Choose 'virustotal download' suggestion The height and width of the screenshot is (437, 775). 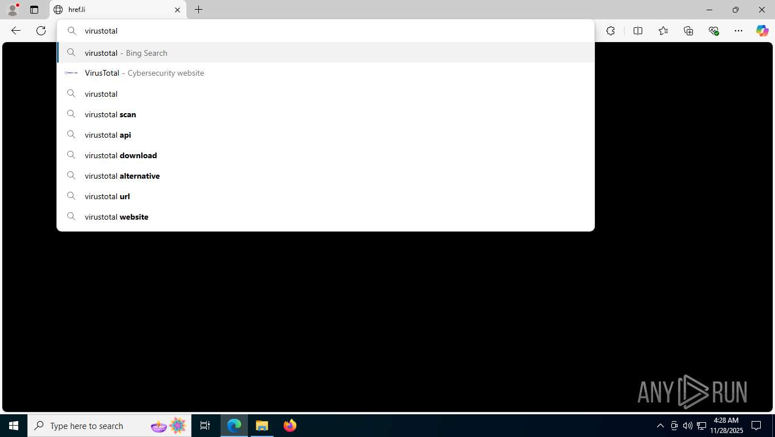click(x=325, y=155)
